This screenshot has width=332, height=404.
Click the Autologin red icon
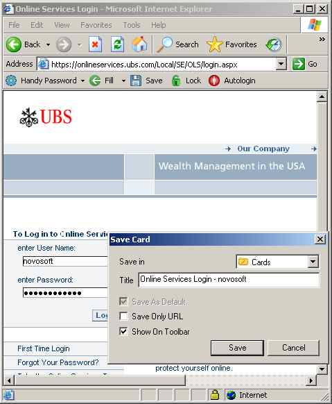coord(214,81)
